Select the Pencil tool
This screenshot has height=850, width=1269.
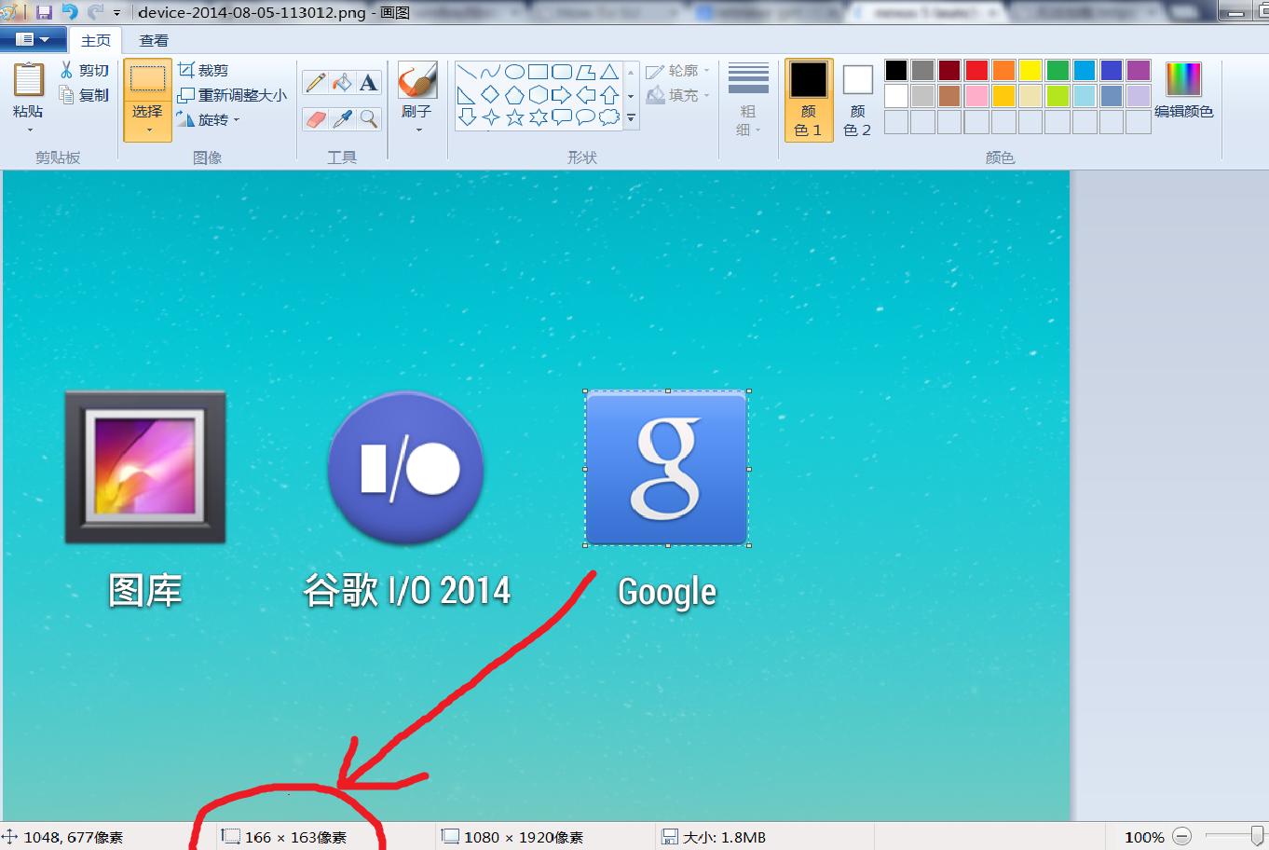(314, 81)
